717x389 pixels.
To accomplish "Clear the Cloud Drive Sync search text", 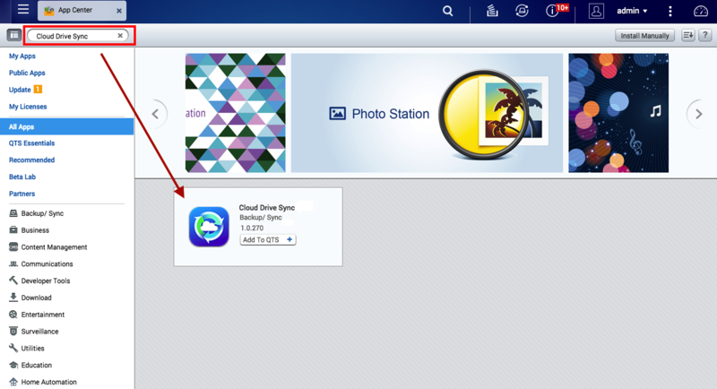I will pos(120,36).
